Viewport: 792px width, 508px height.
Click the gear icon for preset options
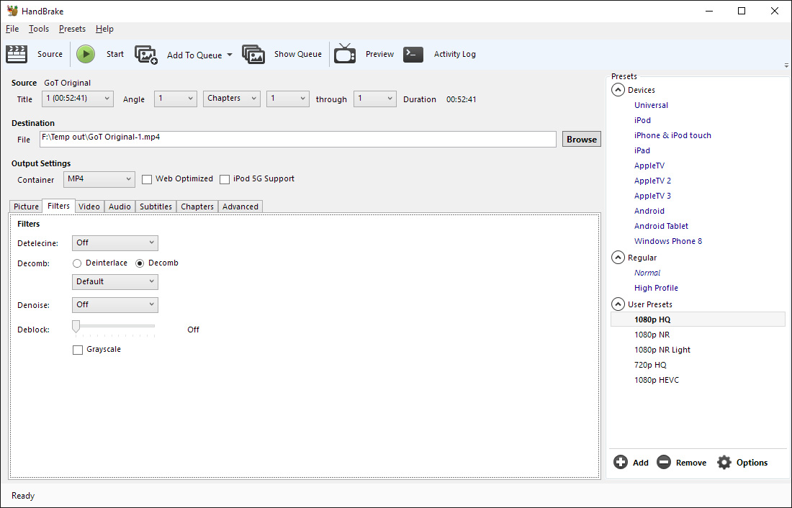pos(724,462)
